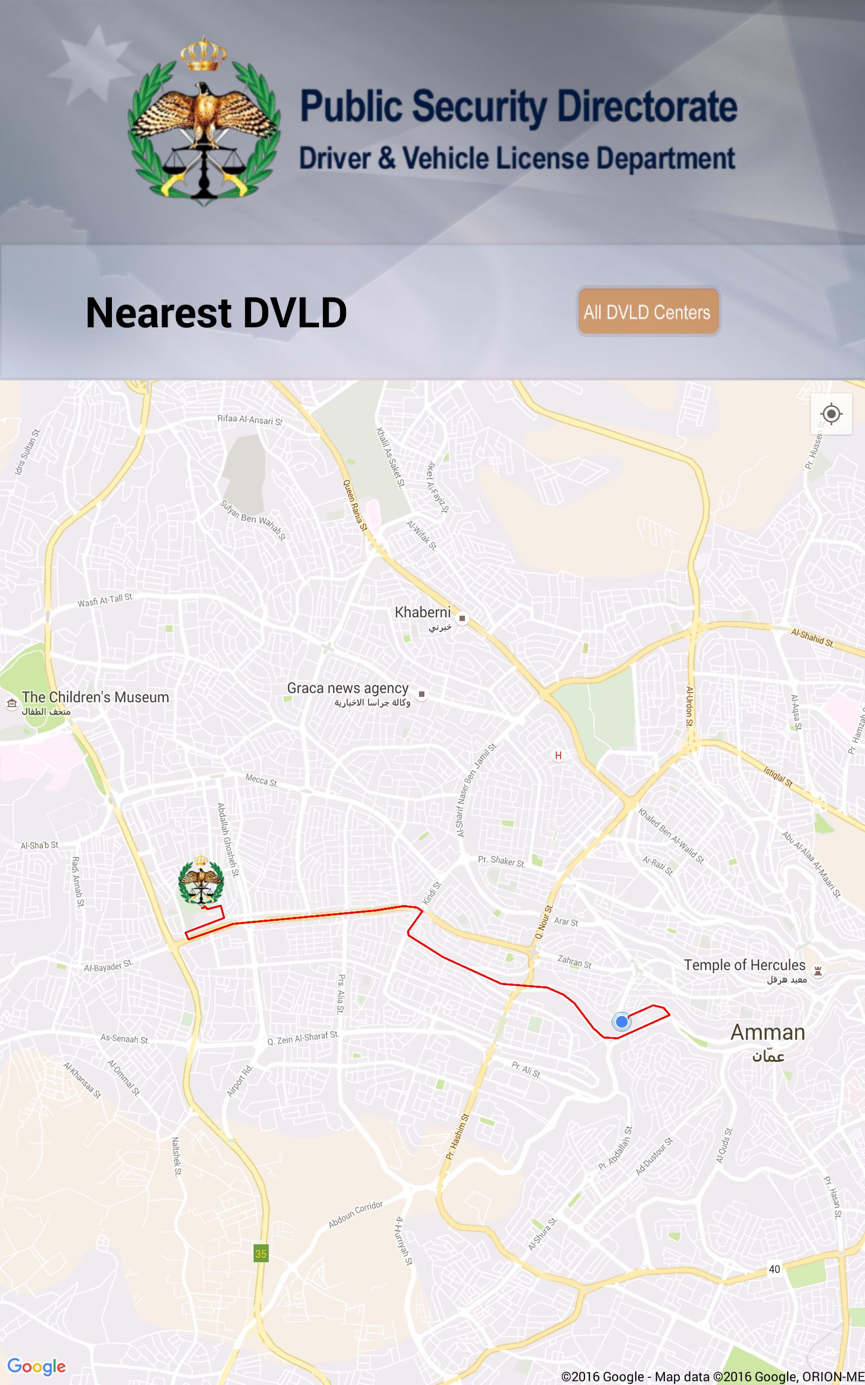Viewport: 865px width, 1385px height.
Task: Select the Graca news agency marker
Action: tap(422, 694)
